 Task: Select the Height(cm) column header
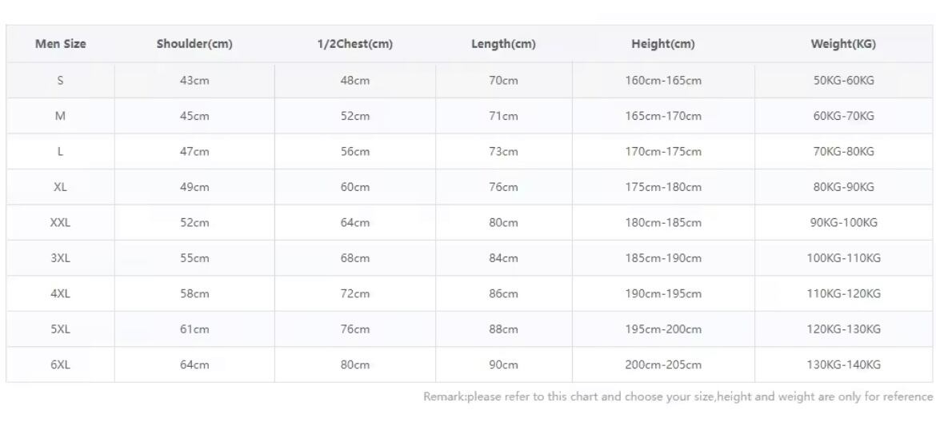662,44
